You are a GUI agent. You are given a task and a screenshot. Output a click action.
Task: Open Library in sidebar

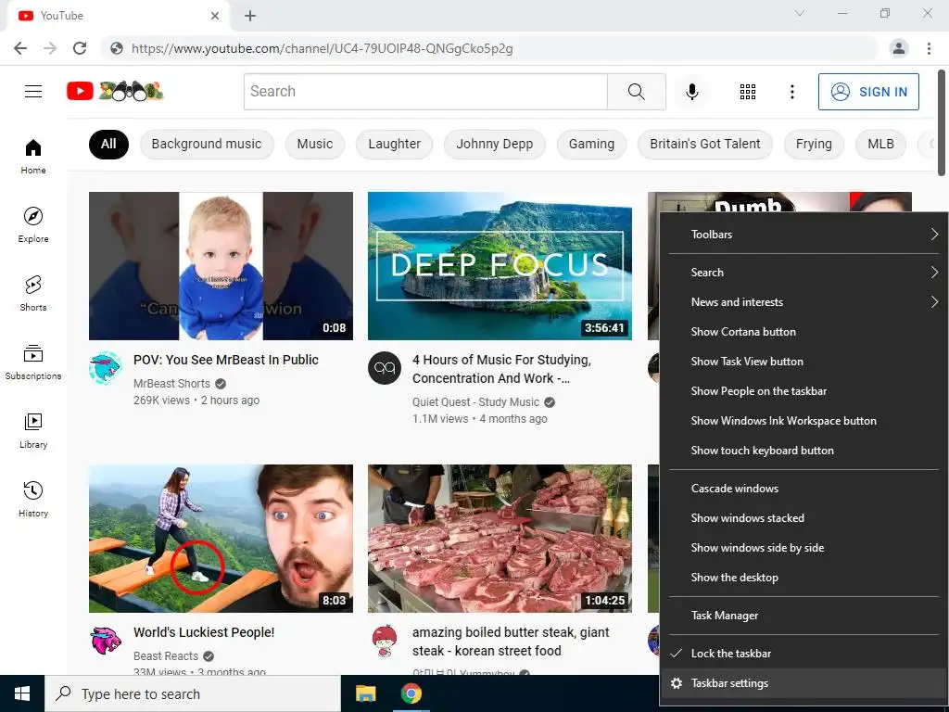point(33,430)
